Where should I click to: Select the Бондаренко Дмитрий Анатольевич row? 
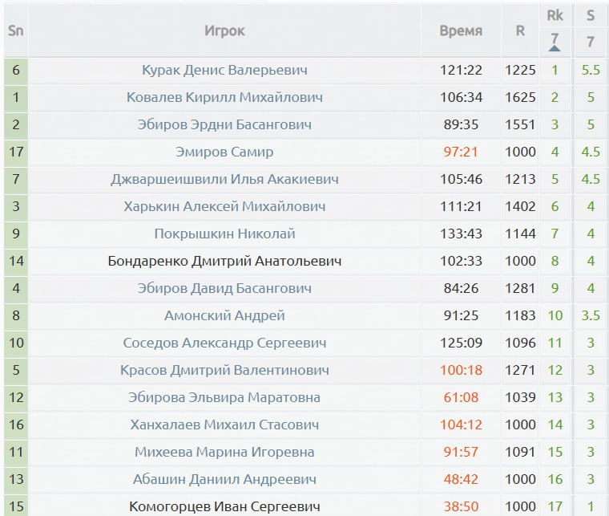click(304, 261)
